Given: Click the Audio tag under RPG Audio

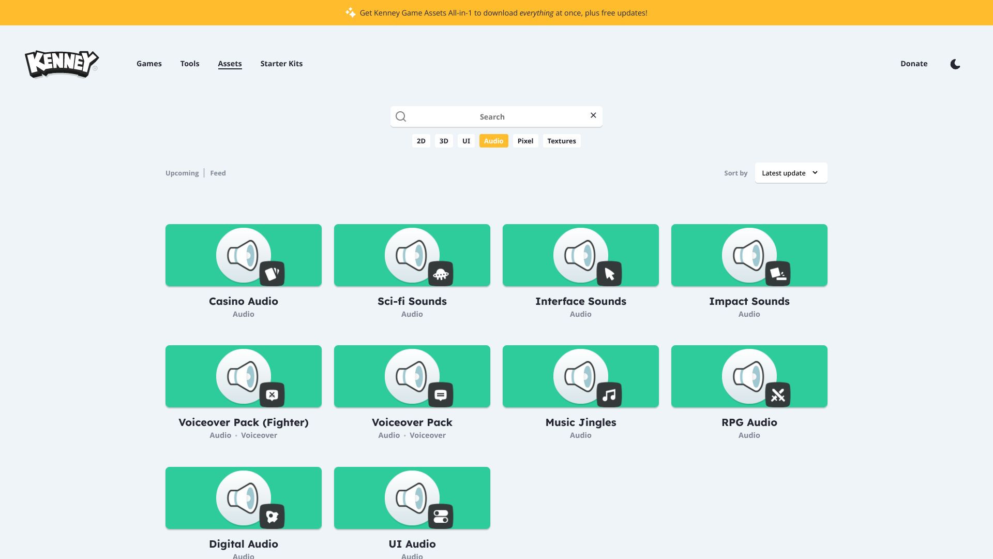Looking at the screenshot, I should point(749,435).
